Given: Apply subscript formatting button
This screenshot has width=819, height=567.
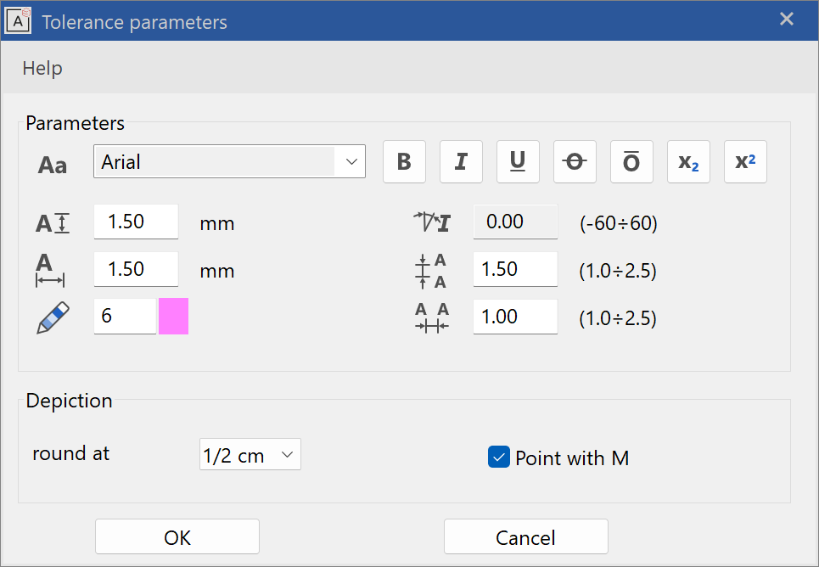Looking at the screenshot, I should 688,162.
